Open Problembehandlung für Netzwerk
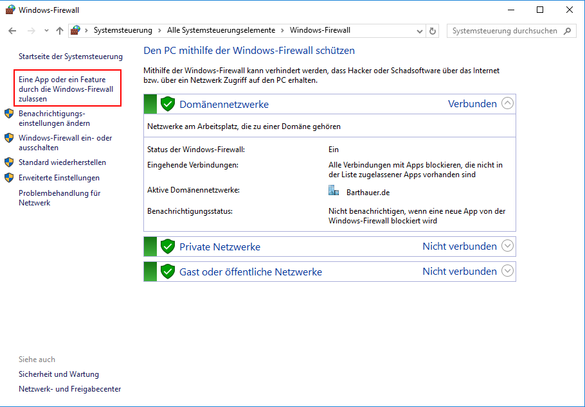 [x=60, y=198]
